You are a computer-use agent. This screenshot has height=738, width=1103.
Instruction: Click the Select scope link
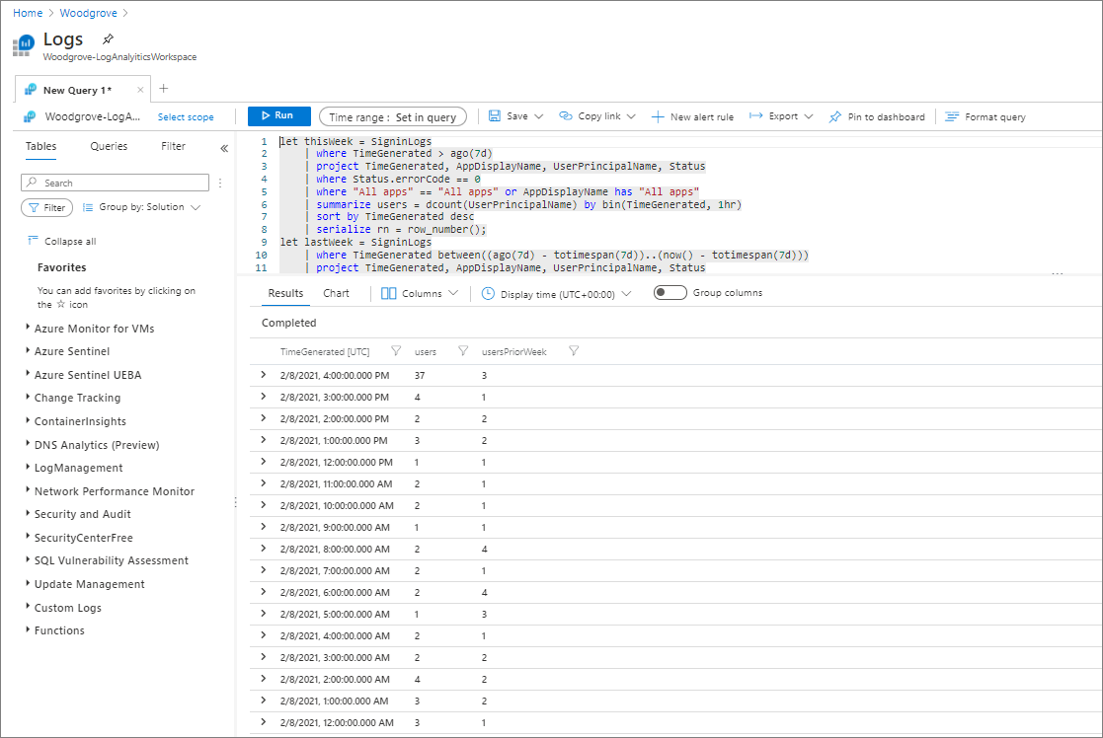click(x=186, y=116)
